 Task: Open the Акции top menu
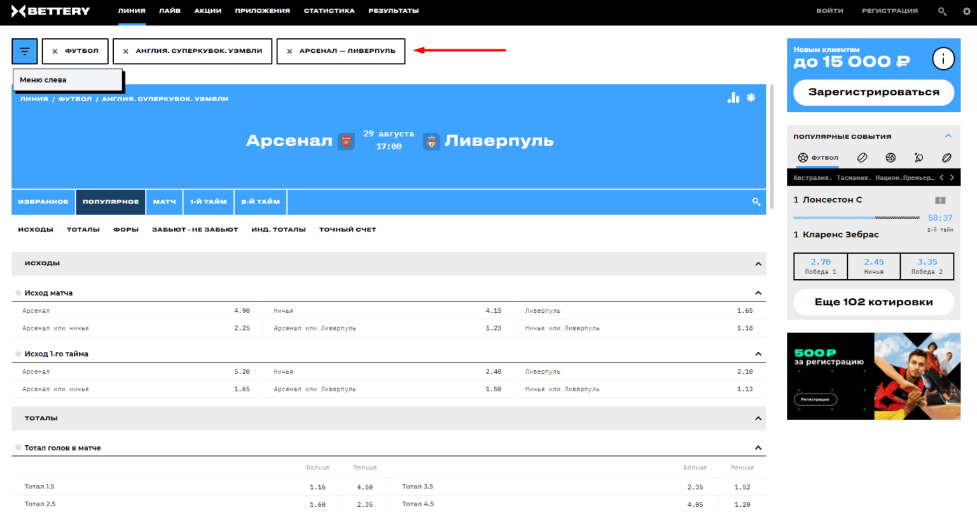[208, 11]
